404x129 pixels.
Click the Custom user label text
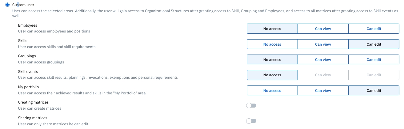coord(23,5)
